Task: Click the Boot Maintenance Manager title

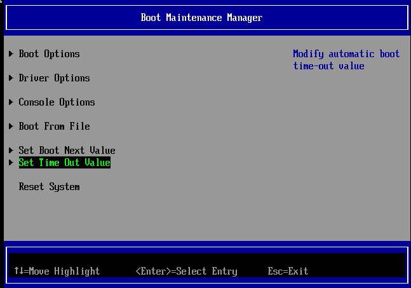Action: click(x=201, y=18)
